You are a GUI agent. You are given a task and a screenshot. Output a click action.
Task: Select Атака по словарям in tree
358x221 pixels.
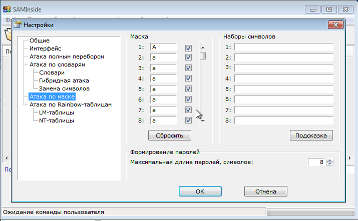point(57,64)
